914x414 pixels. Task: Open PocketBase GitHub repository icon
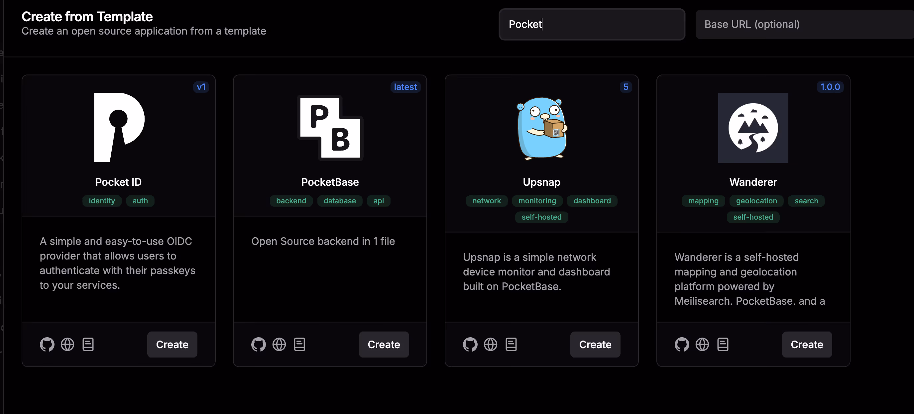click(x=258, y=344)
